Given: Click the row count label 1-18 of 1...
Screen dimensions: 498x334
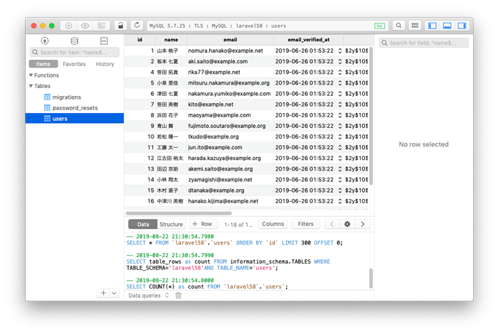Looking at the screenshot, I should pos(238,225).
